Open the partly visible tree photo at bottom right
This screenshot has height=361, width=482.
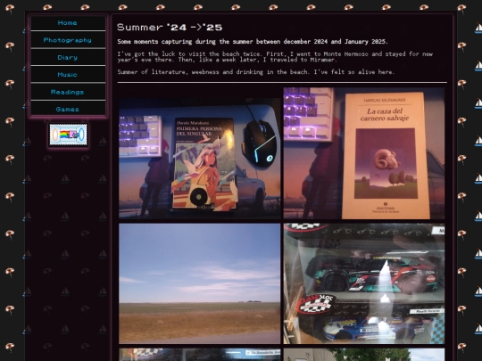point(364,355)
